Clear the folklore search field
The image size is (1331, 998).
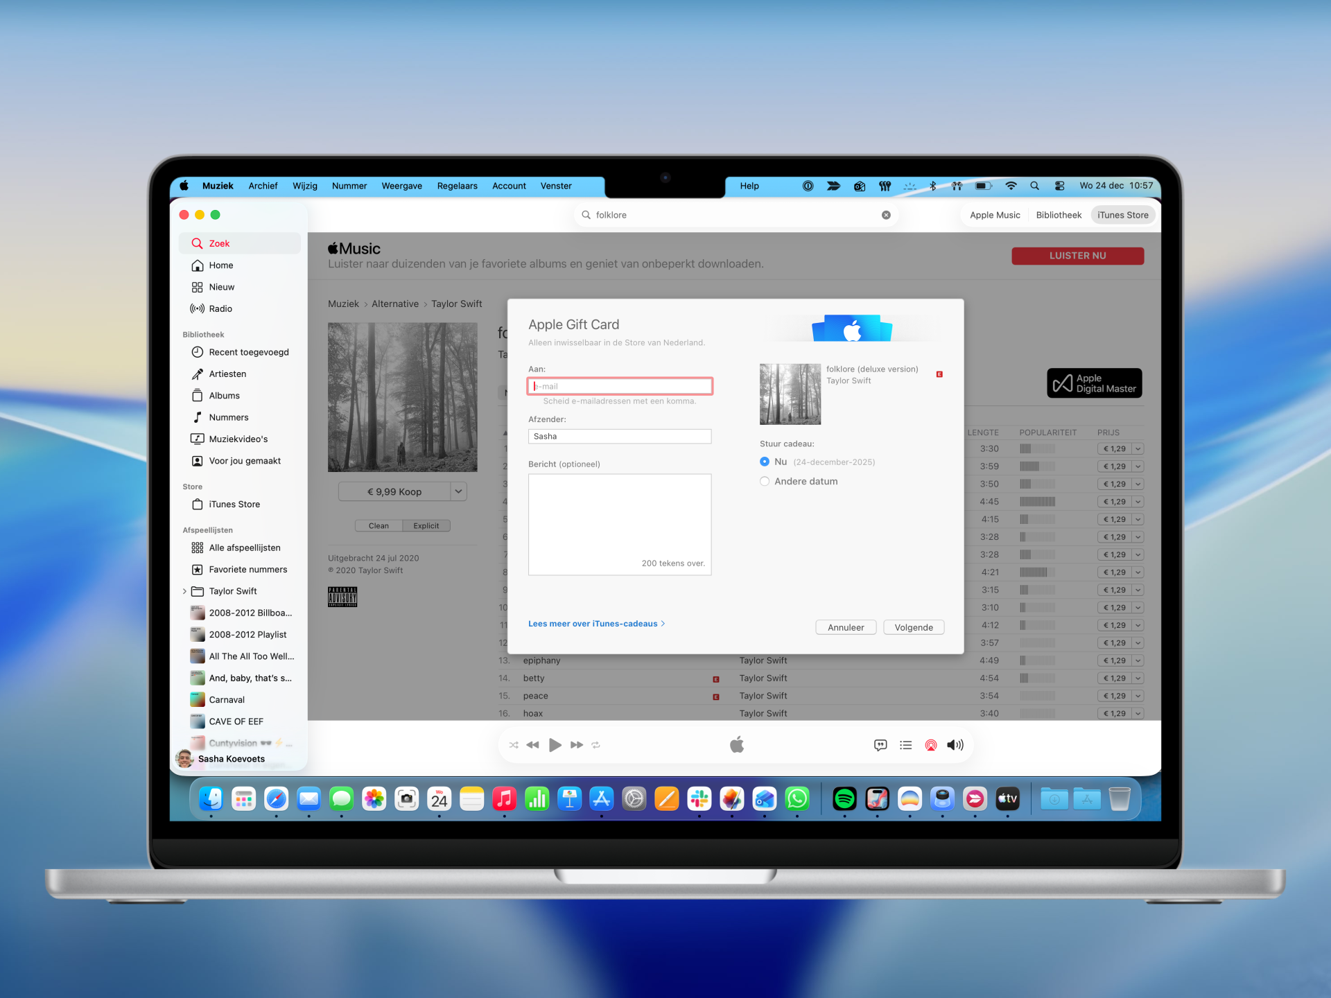[886, 215]
